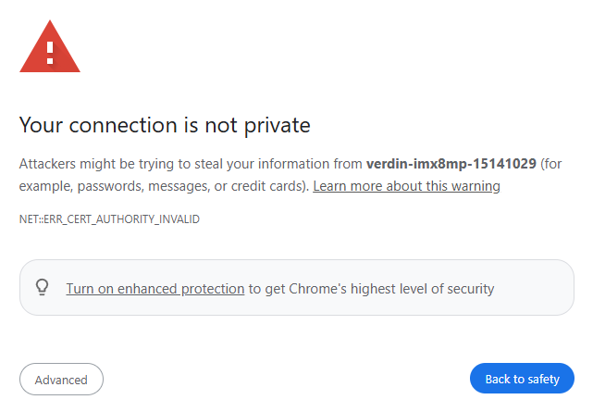This screenshot has height=412, width=593.
Task: Open the "Learn more about this warning" link
Action: click(406, 186)
